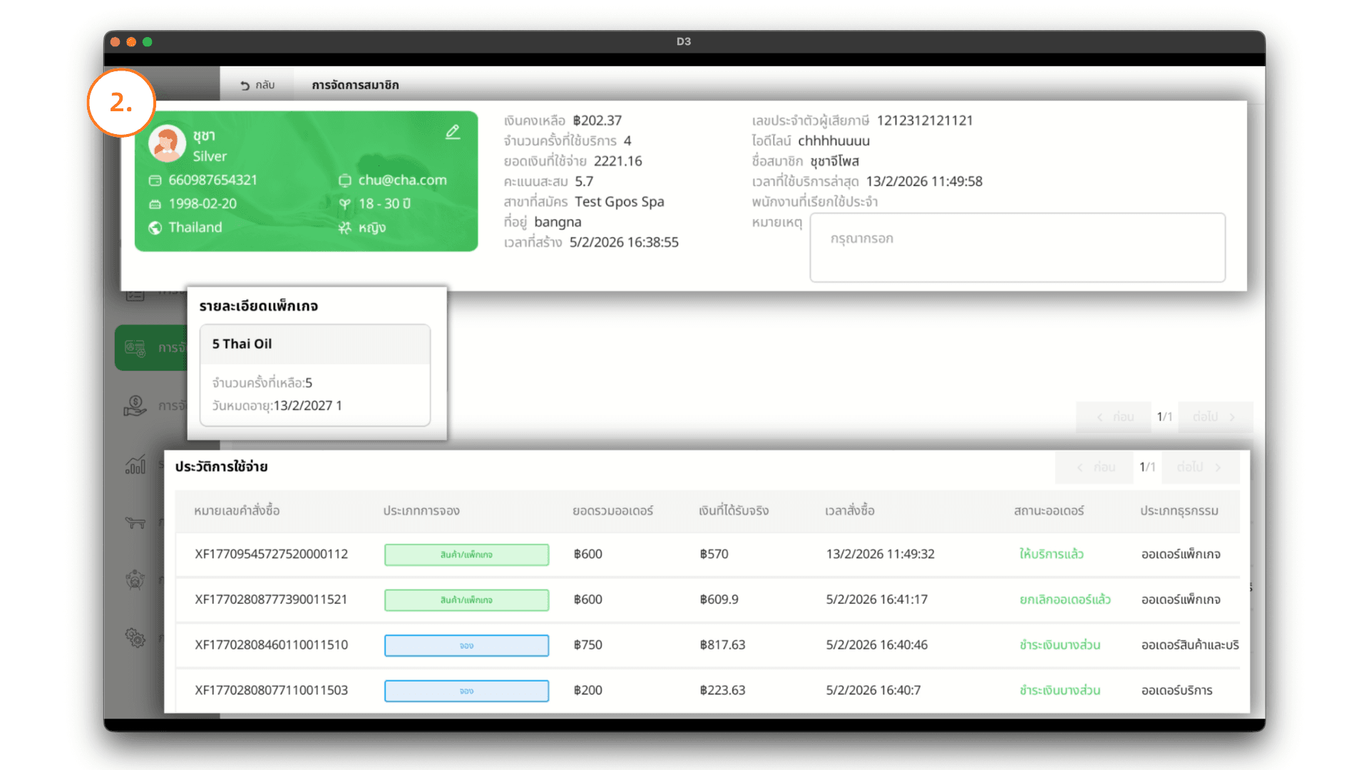Open the massage bed sidebar icon
Screen dimensions: 1369x770
point(135,523)
